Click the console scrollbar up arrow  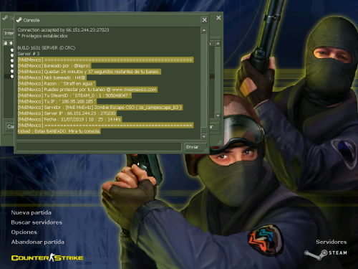click(204, 30)
